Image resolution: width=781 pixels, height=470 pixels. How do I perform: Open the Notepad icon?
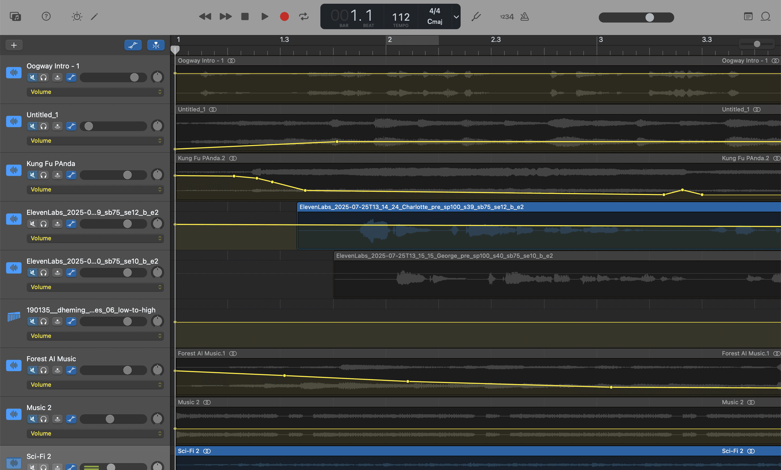click(x=748, y=16)
